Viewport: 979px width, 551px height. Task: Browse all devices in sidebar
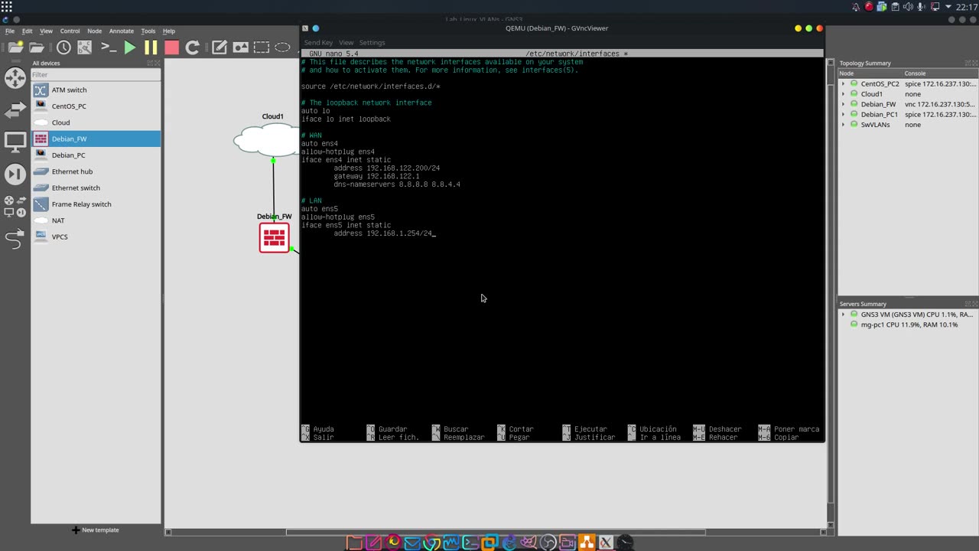(x=15, y=206)
